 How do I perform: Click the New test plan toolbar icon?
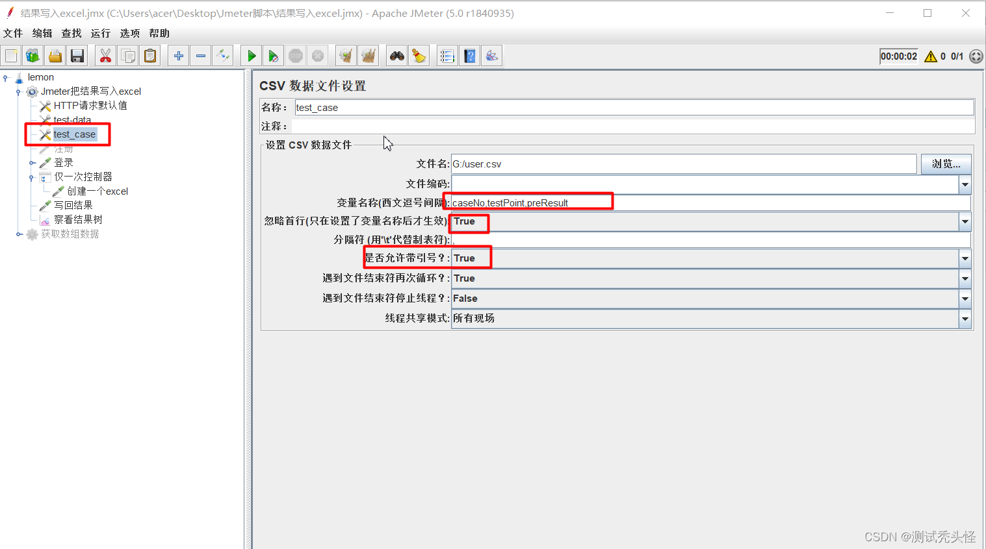(11, 56)
